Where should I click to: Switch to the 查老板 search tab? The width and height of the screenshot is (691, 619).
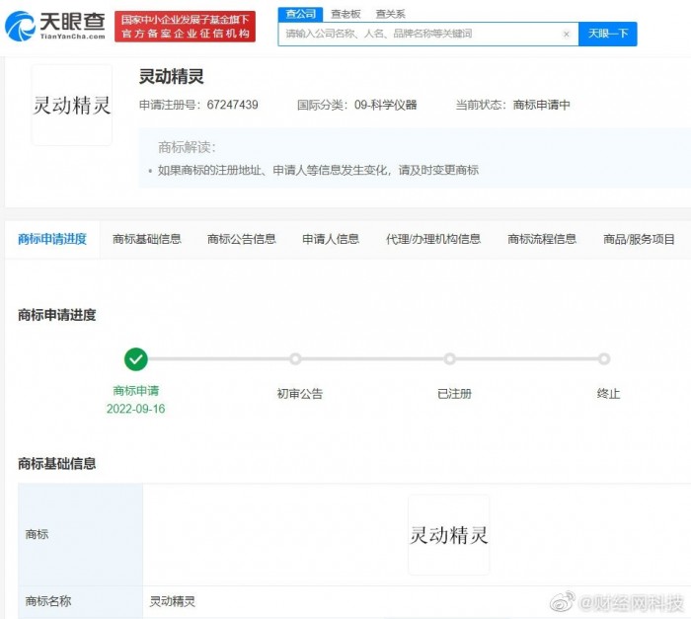345,14
